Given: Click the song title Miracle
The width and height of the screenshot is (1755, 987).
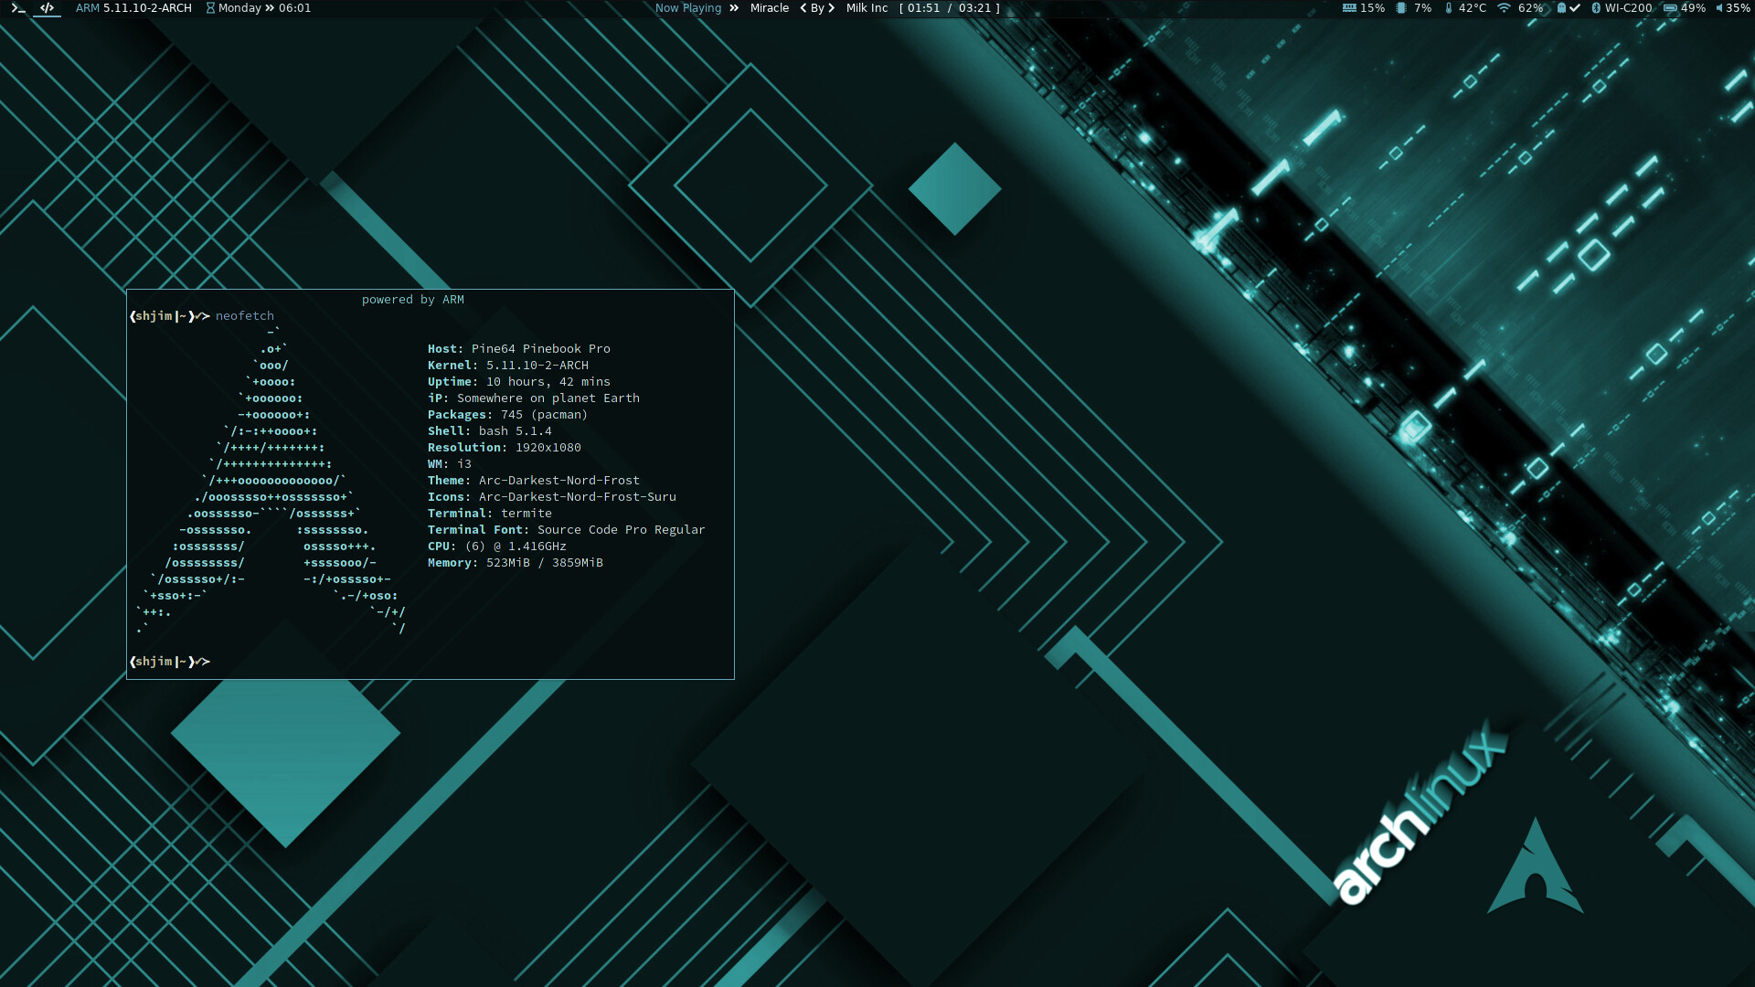Looking at the screenshot, I should (x=770, y=8).
